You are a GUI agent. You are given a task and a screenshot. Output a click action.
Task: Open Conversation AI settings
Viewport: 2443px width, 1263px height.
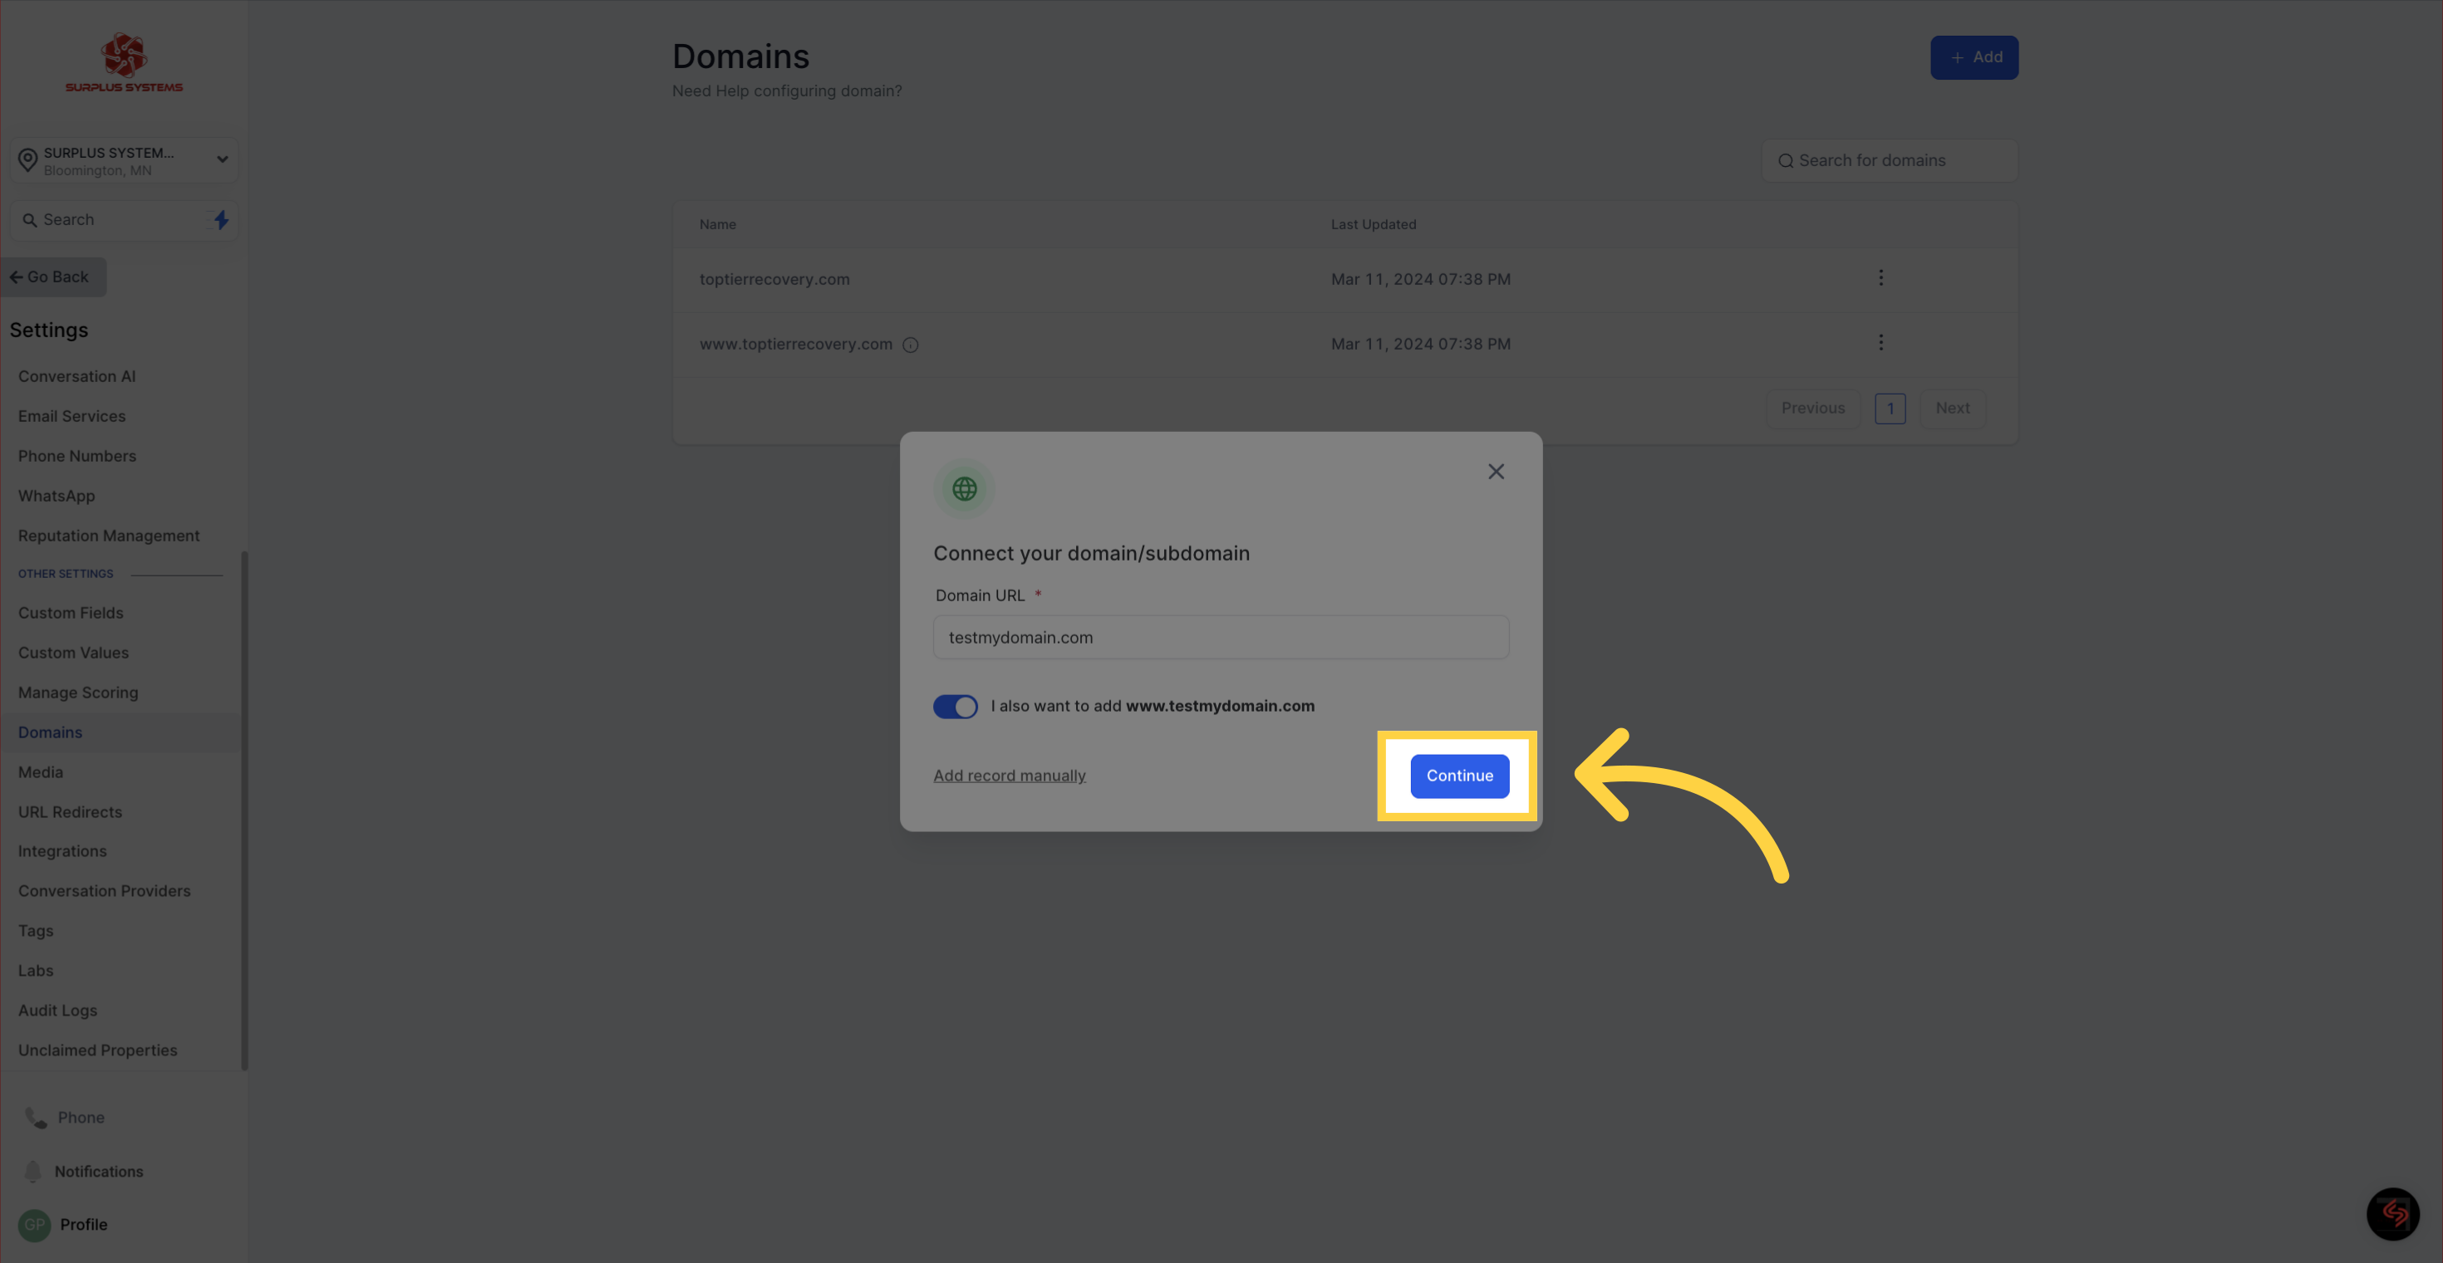pos(76,376)
